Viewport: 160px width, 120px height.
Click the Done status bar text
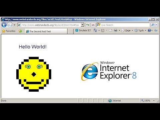(x=4, y=101)
